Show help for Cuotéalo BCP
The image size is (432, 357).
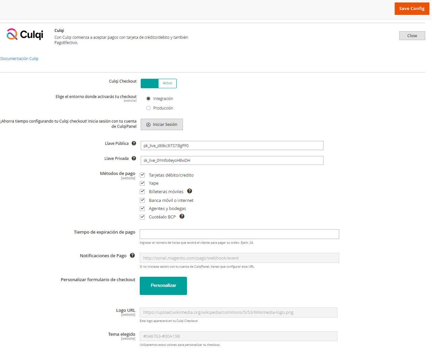click(182, 216)
